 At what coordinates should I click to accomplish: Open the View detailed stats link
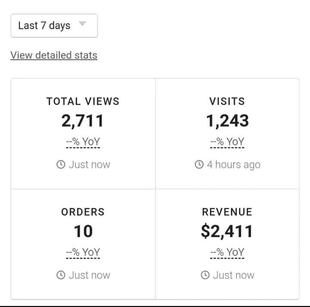pyautogui.click(x=54, y=55)
